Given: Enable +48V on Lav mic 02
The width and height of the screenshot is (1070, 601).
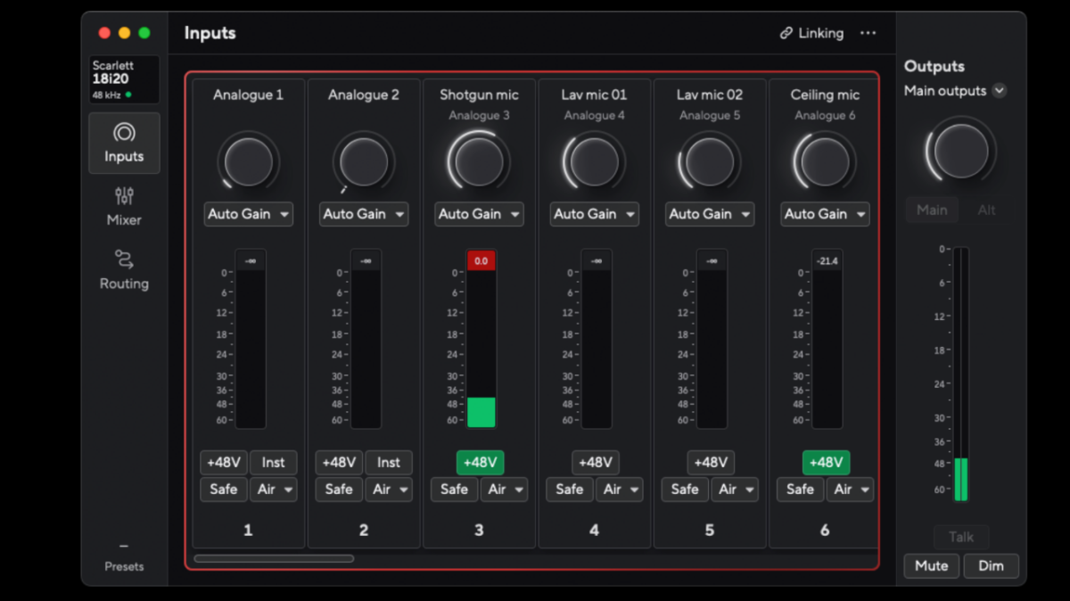Looking at the screenshot, I should coord(711,462).
